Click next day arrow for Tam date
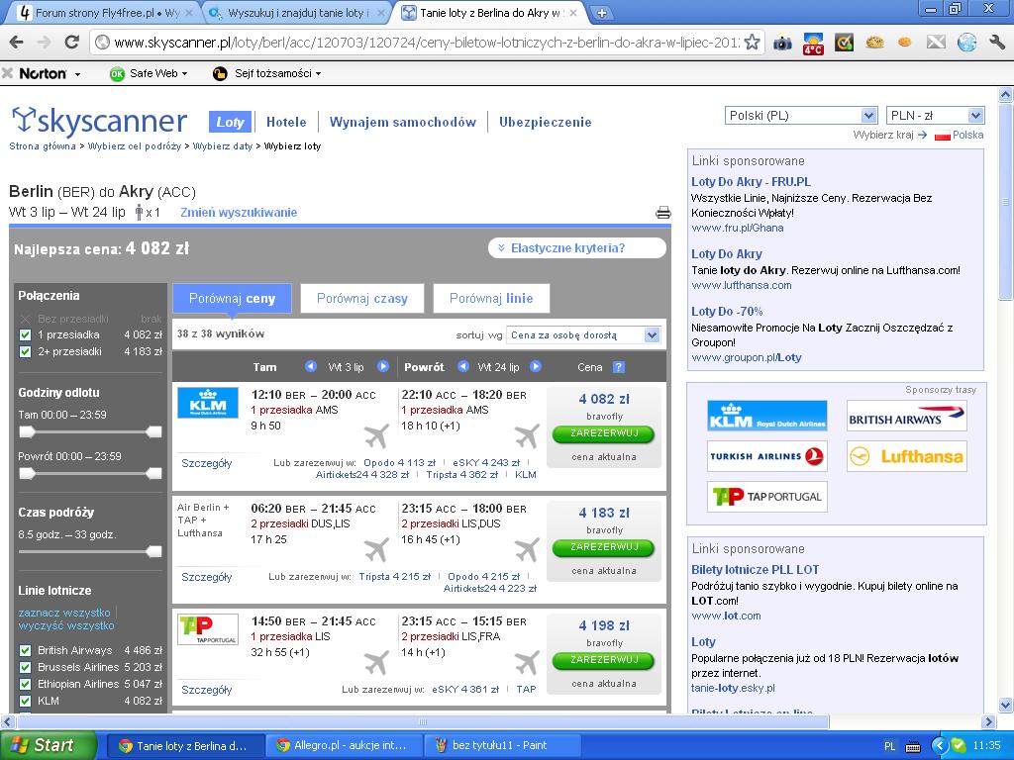This screenshot has height=760, width=1014. tap(383, 366)
